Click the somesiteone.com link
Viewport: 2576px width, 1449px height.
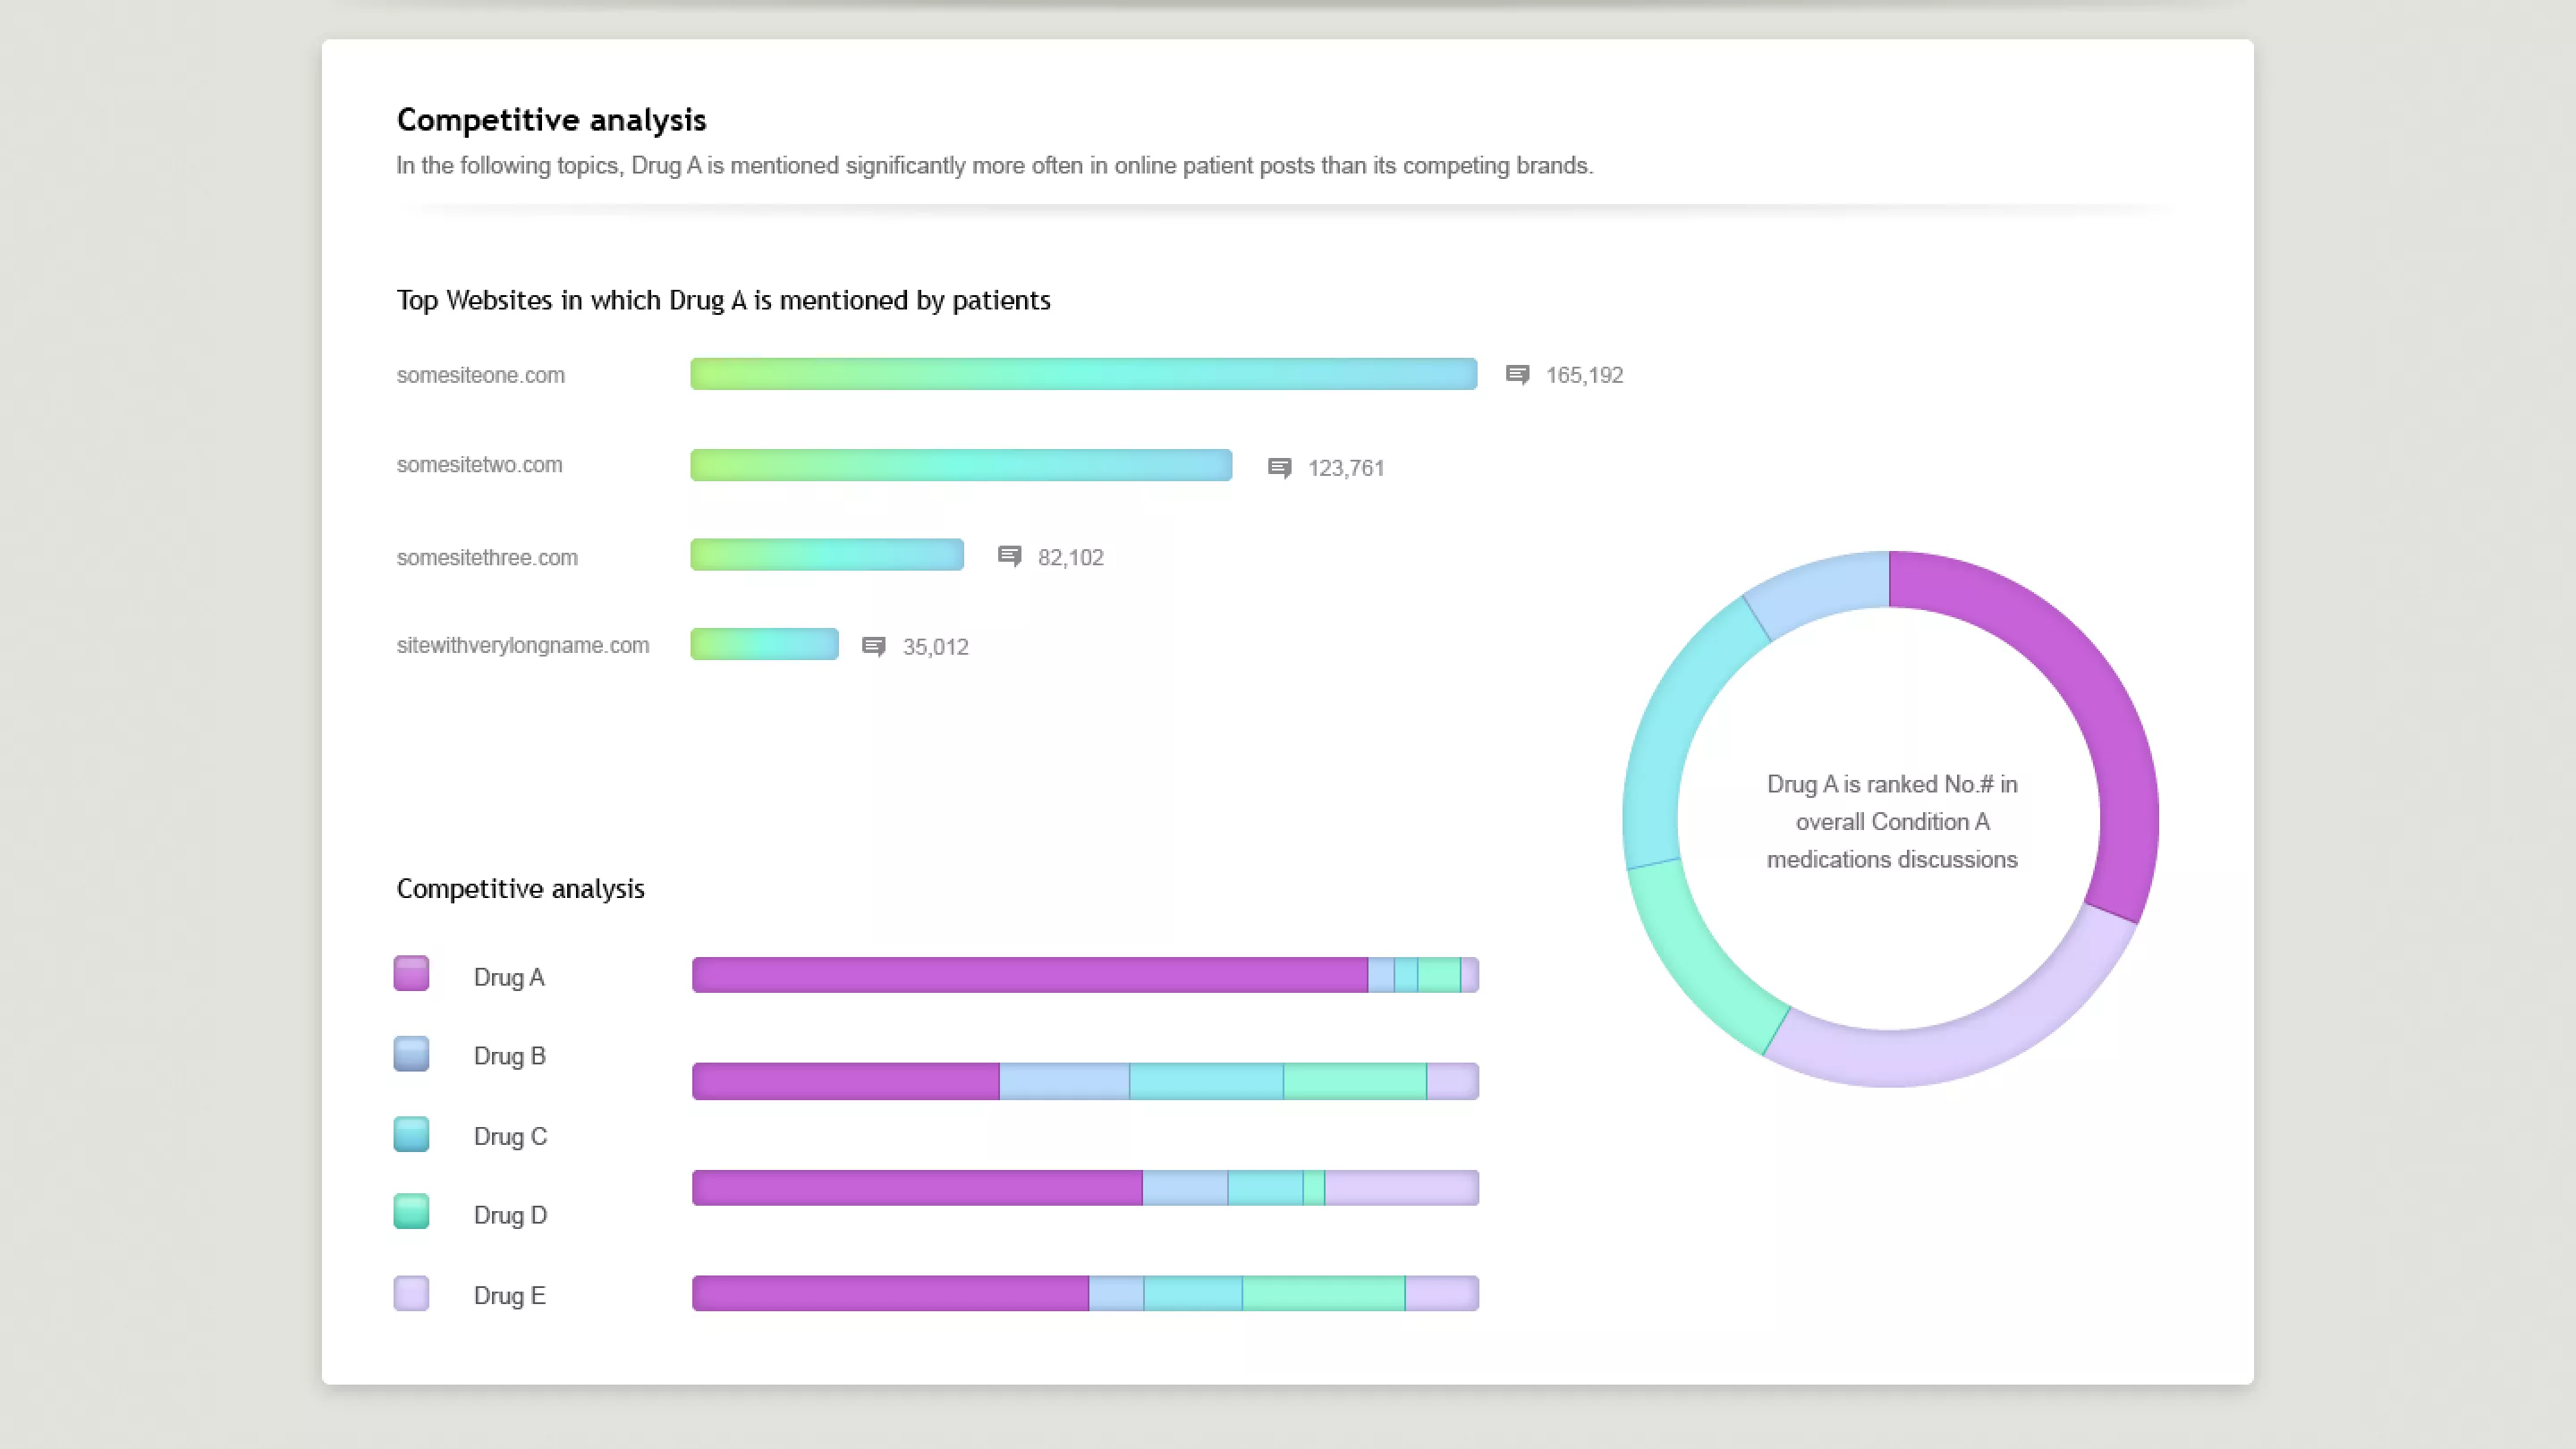pos(481,375)
